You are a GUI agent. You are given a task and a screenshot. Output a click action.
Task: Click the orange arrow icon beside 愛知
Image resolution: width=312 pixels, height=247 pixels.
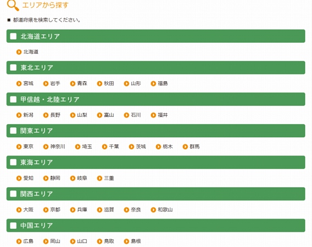(19, 178)
